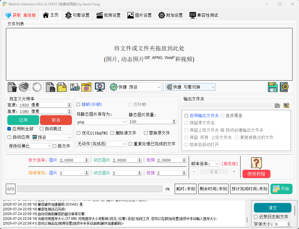Screen dimensions: 299x229
Task: Click the 获取 高级版 tab
Action: tap(21, 15)
